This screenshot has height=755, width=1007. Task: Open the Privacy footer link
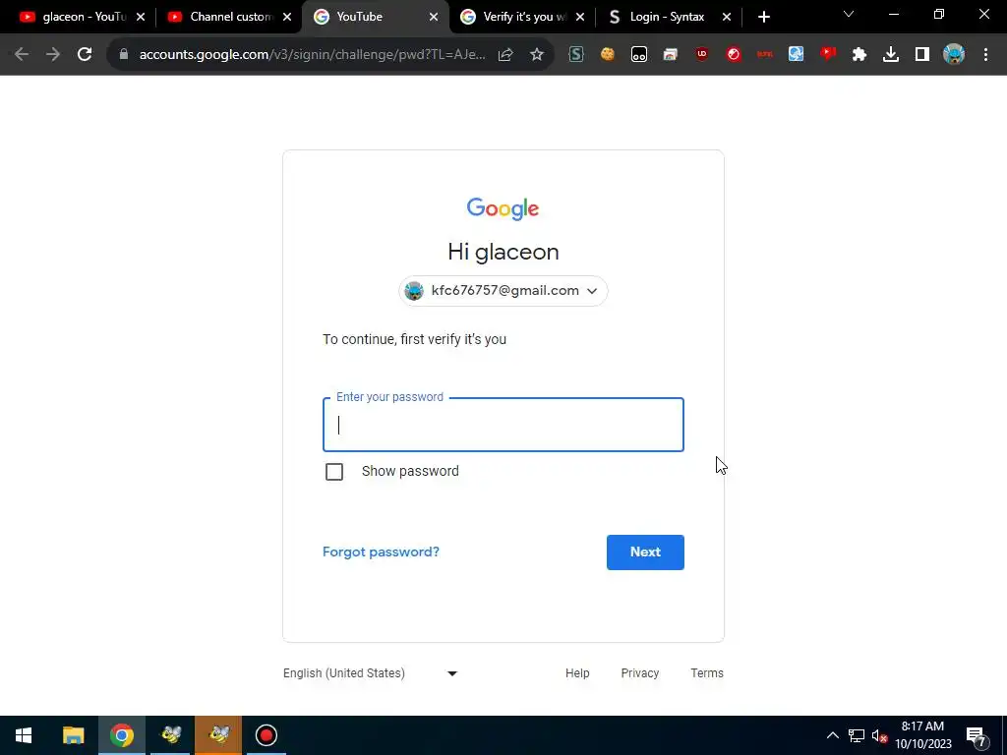[639, 673]
